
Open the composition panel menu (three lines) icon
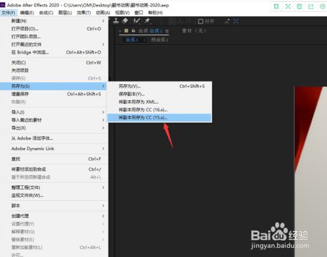pos(167,31)
